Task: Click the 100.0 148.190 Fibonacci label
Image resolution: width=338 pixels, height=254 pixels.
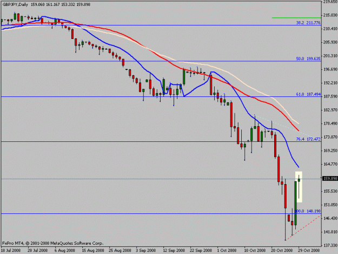Action: (x=308, y=211)
